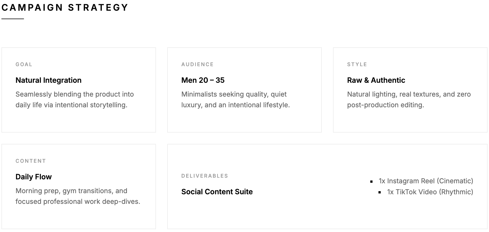The width and height of the screenshot is (489, 232).
Task: Click the Morning prep description text
Action: click(78, 196)
